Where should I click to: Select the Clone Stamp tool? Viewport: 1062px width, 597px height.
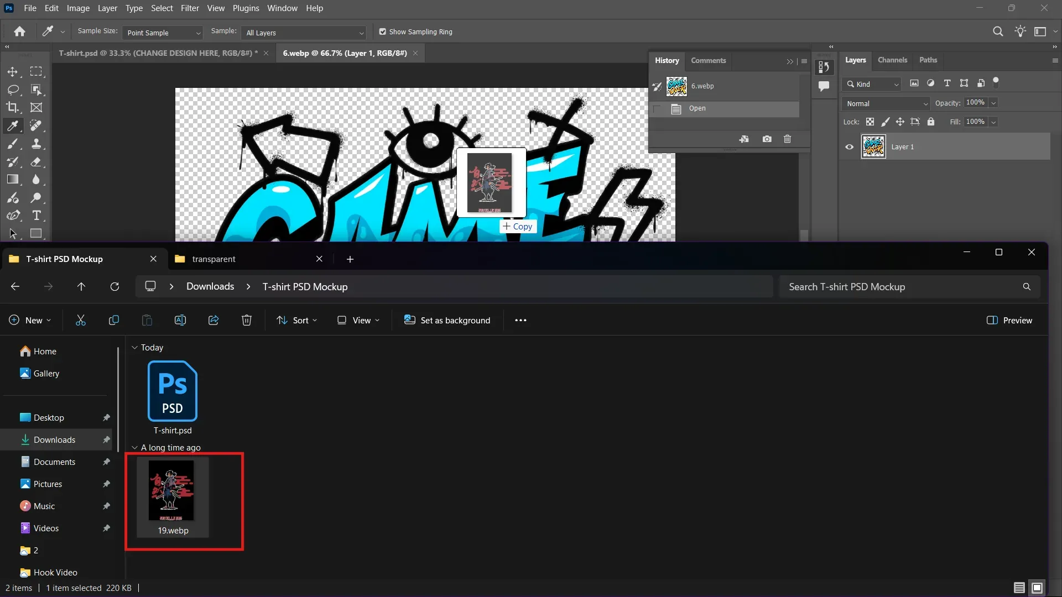37,144
